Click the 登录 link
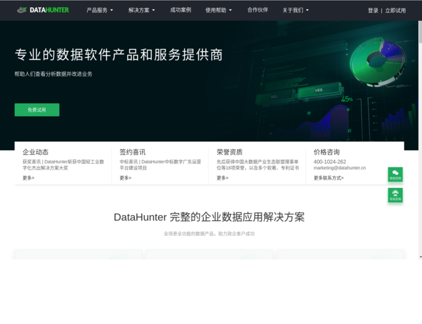This screenshot has height=324, width=422. (373, 10)
